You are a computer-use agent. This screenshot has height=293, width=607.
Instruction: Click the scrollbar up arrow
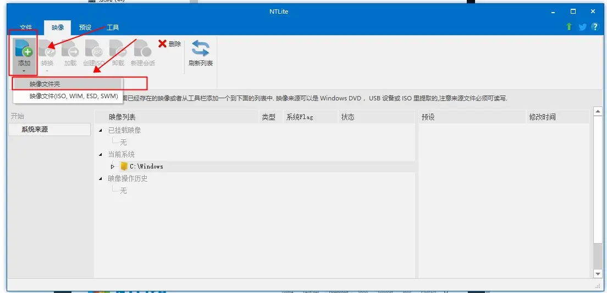pyautogui.click(x=597, y=111)
